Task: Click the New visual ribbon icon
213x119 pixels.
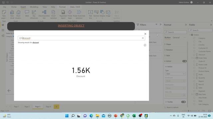Action: [x=12, y=15]
